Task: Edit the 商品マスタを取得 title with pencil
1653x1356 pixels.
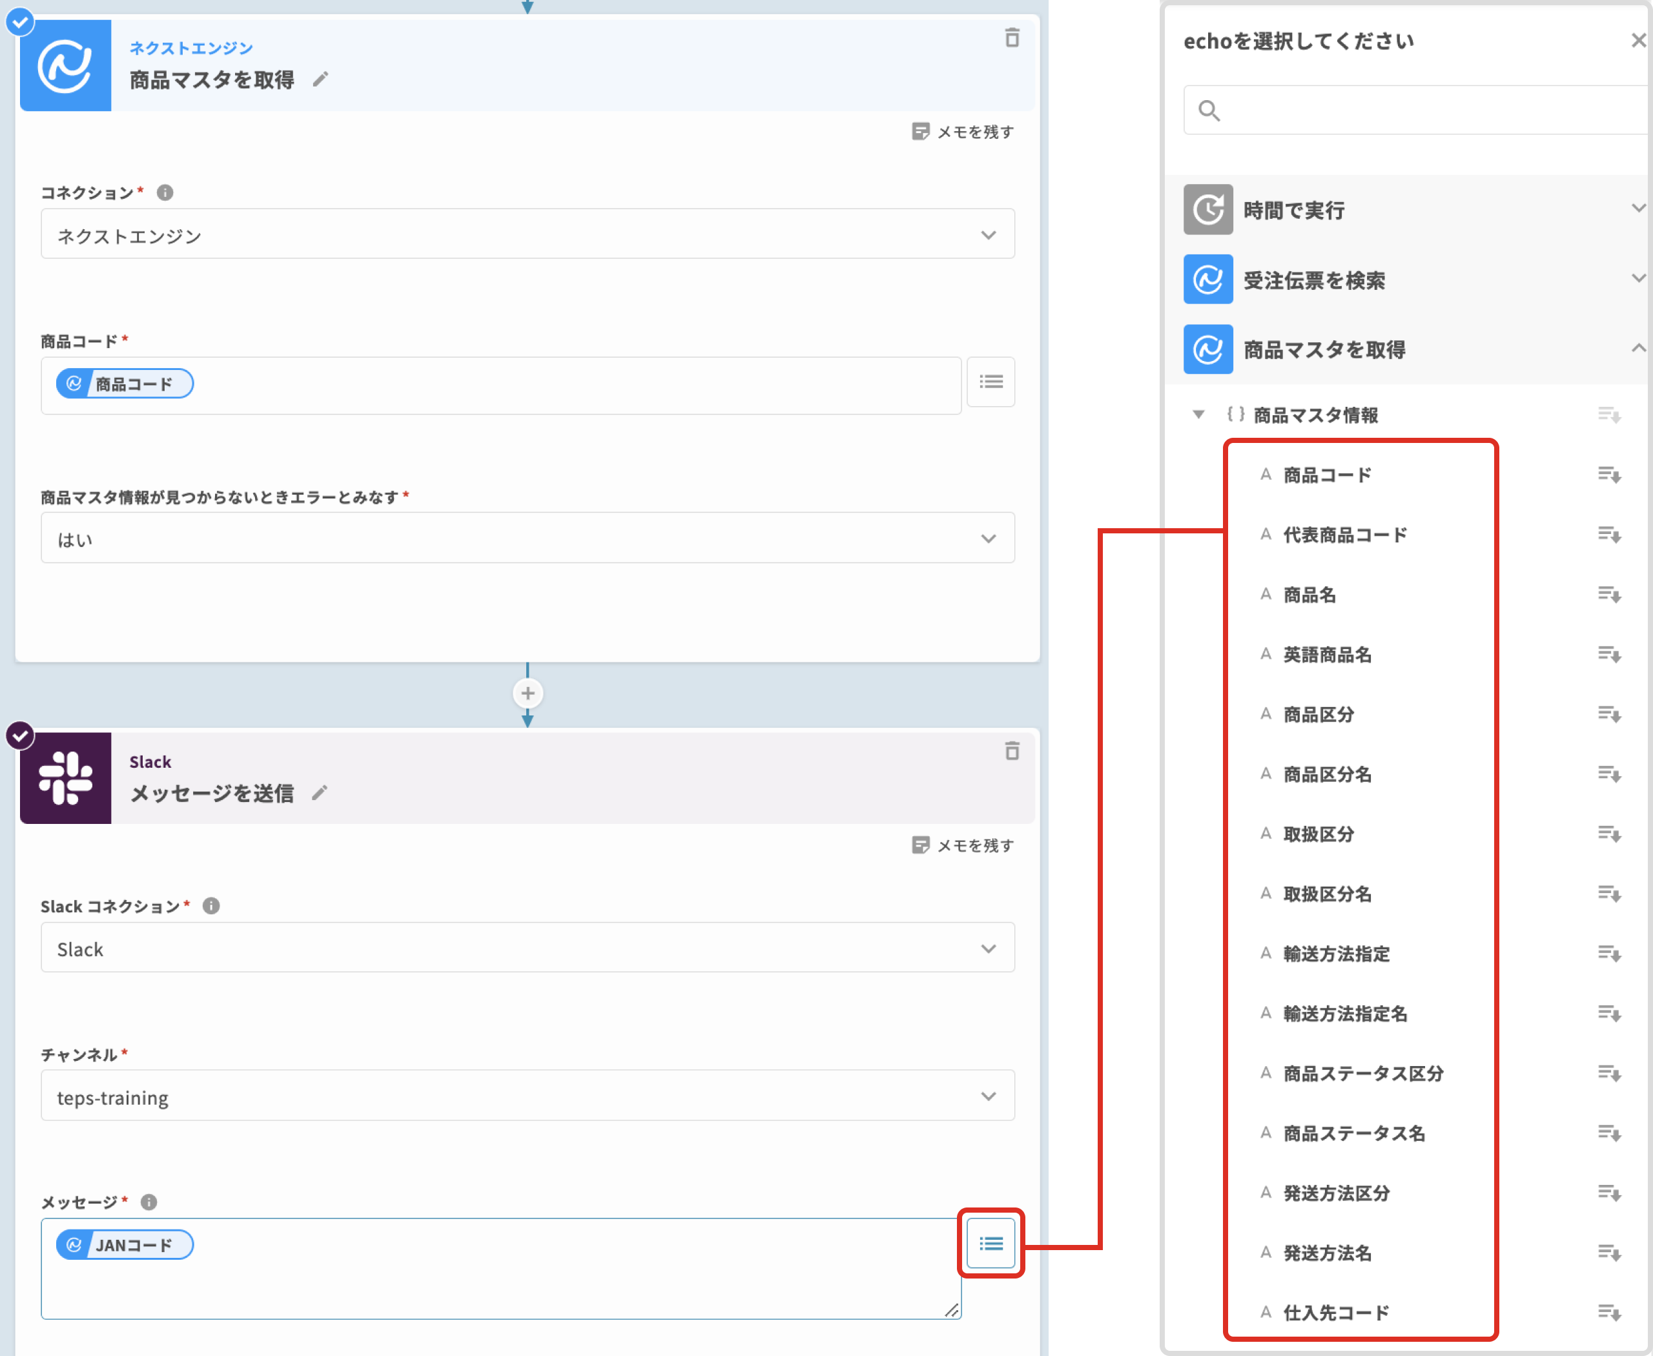Action: [320, 79]
